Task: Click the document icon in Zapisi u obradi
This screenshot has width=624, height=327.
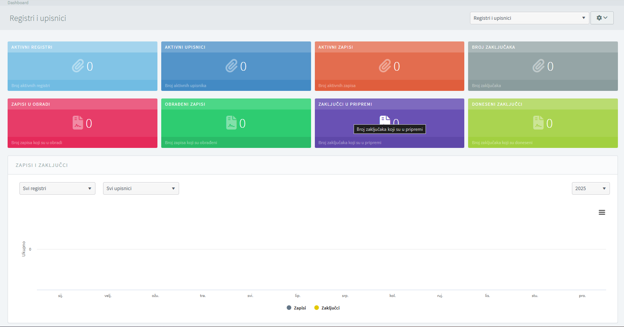Action: click(78, 123)
